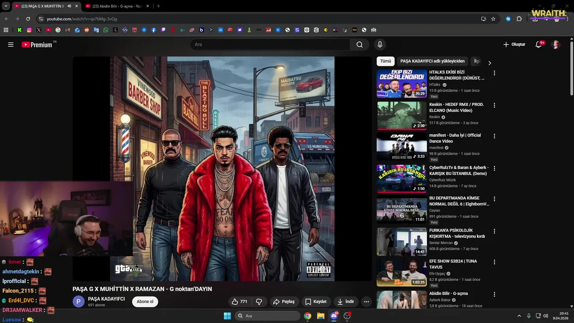The height and width of the screenshot is (323, 574).
Task: Select the Tümü filter chip
Action: pos(386,61)
